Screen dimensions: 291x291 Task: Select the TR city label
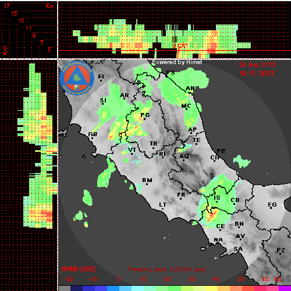pos(154,144)
